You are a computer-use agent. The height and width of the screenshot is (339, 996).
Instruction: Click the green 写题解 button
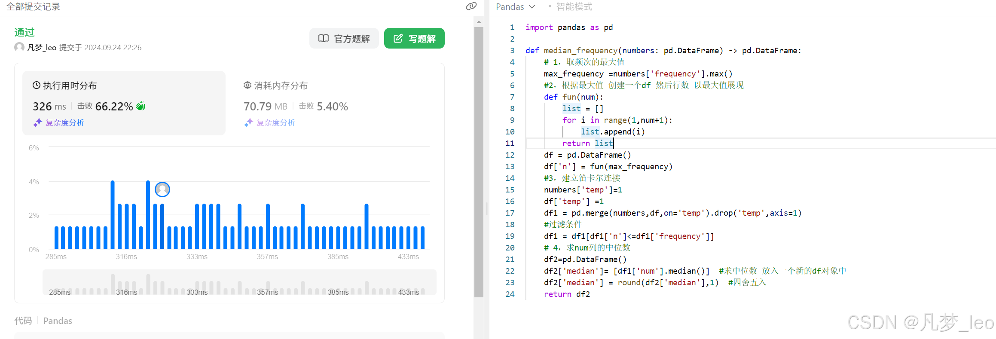(414, 38)
